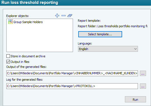The width and height of the screenshot is (151, 106).
Task: Start reporting with the Run button
Action: pyautogui.click(x=135, y=99)
